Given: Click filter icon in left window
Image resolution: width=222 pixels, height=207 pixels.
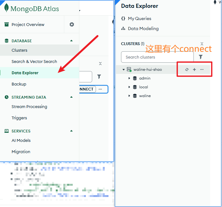Looking at the screenshot, I should coord(99,77).
